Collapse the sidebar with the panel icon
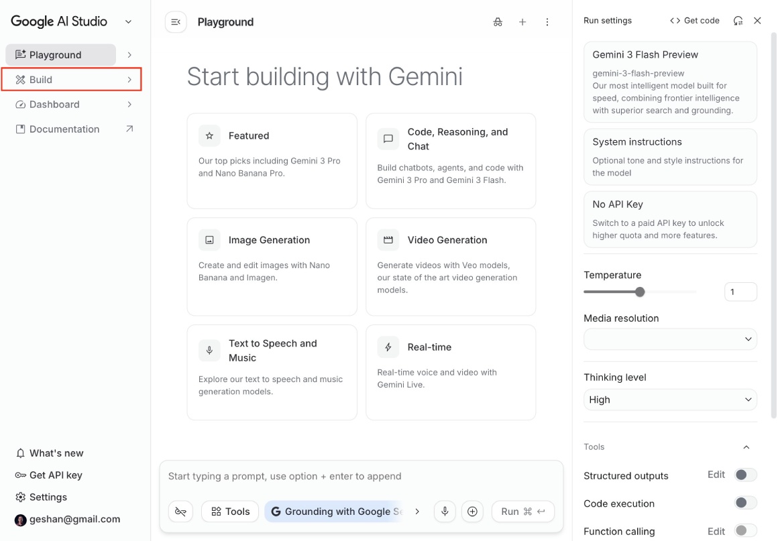This screenshot has height=541, width=778. [x=175, y=21]
